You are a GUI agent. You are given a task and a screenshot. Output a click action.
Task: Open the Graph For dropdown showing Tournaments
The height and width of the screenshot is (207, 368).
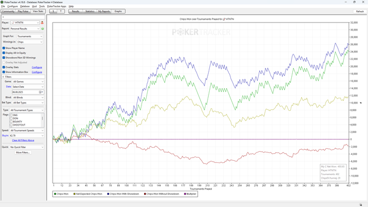pyautogui.click(x=30, y=36)
